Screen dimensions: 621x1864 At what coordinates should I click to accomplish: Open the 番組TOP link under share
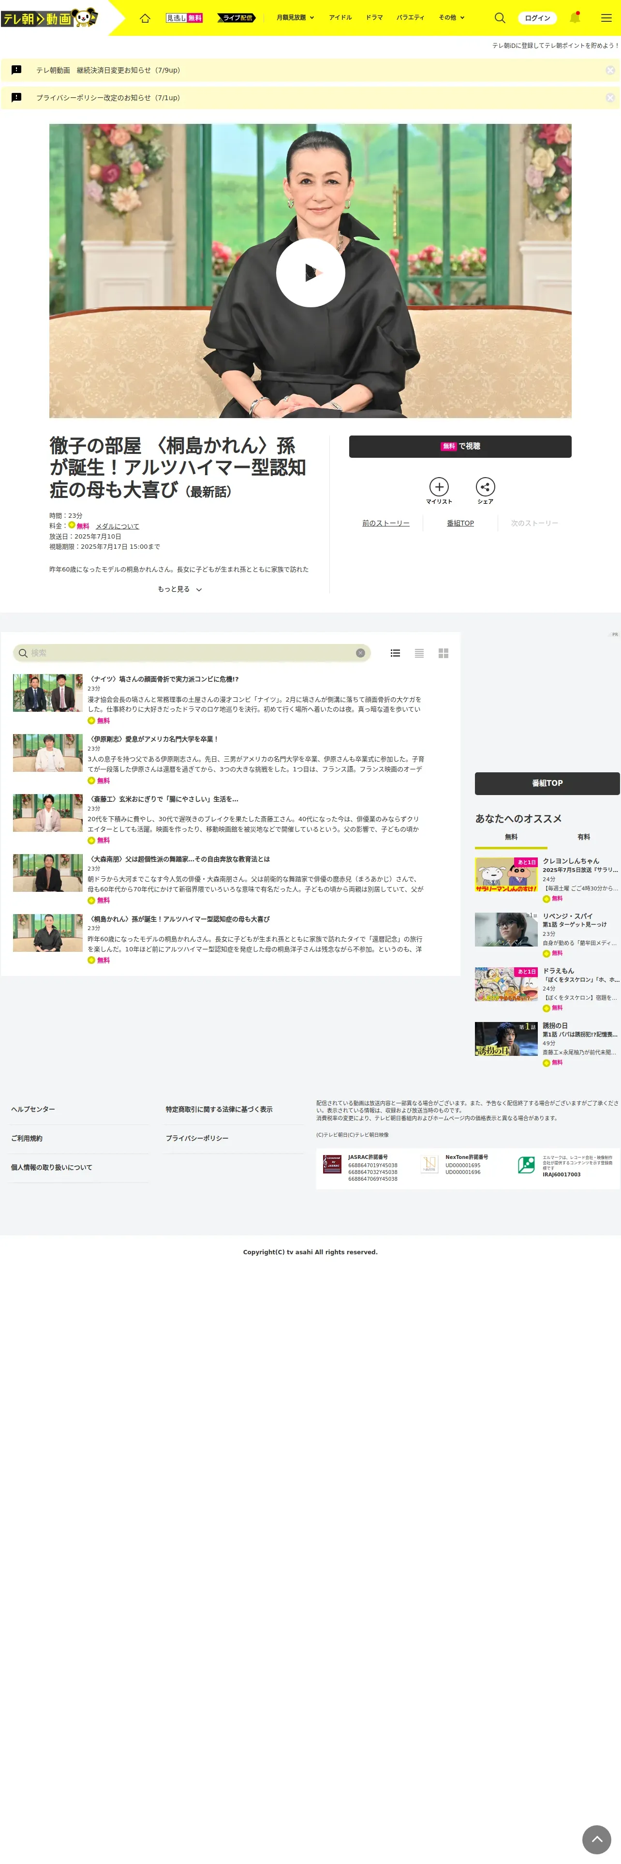(x=460, y=523)
